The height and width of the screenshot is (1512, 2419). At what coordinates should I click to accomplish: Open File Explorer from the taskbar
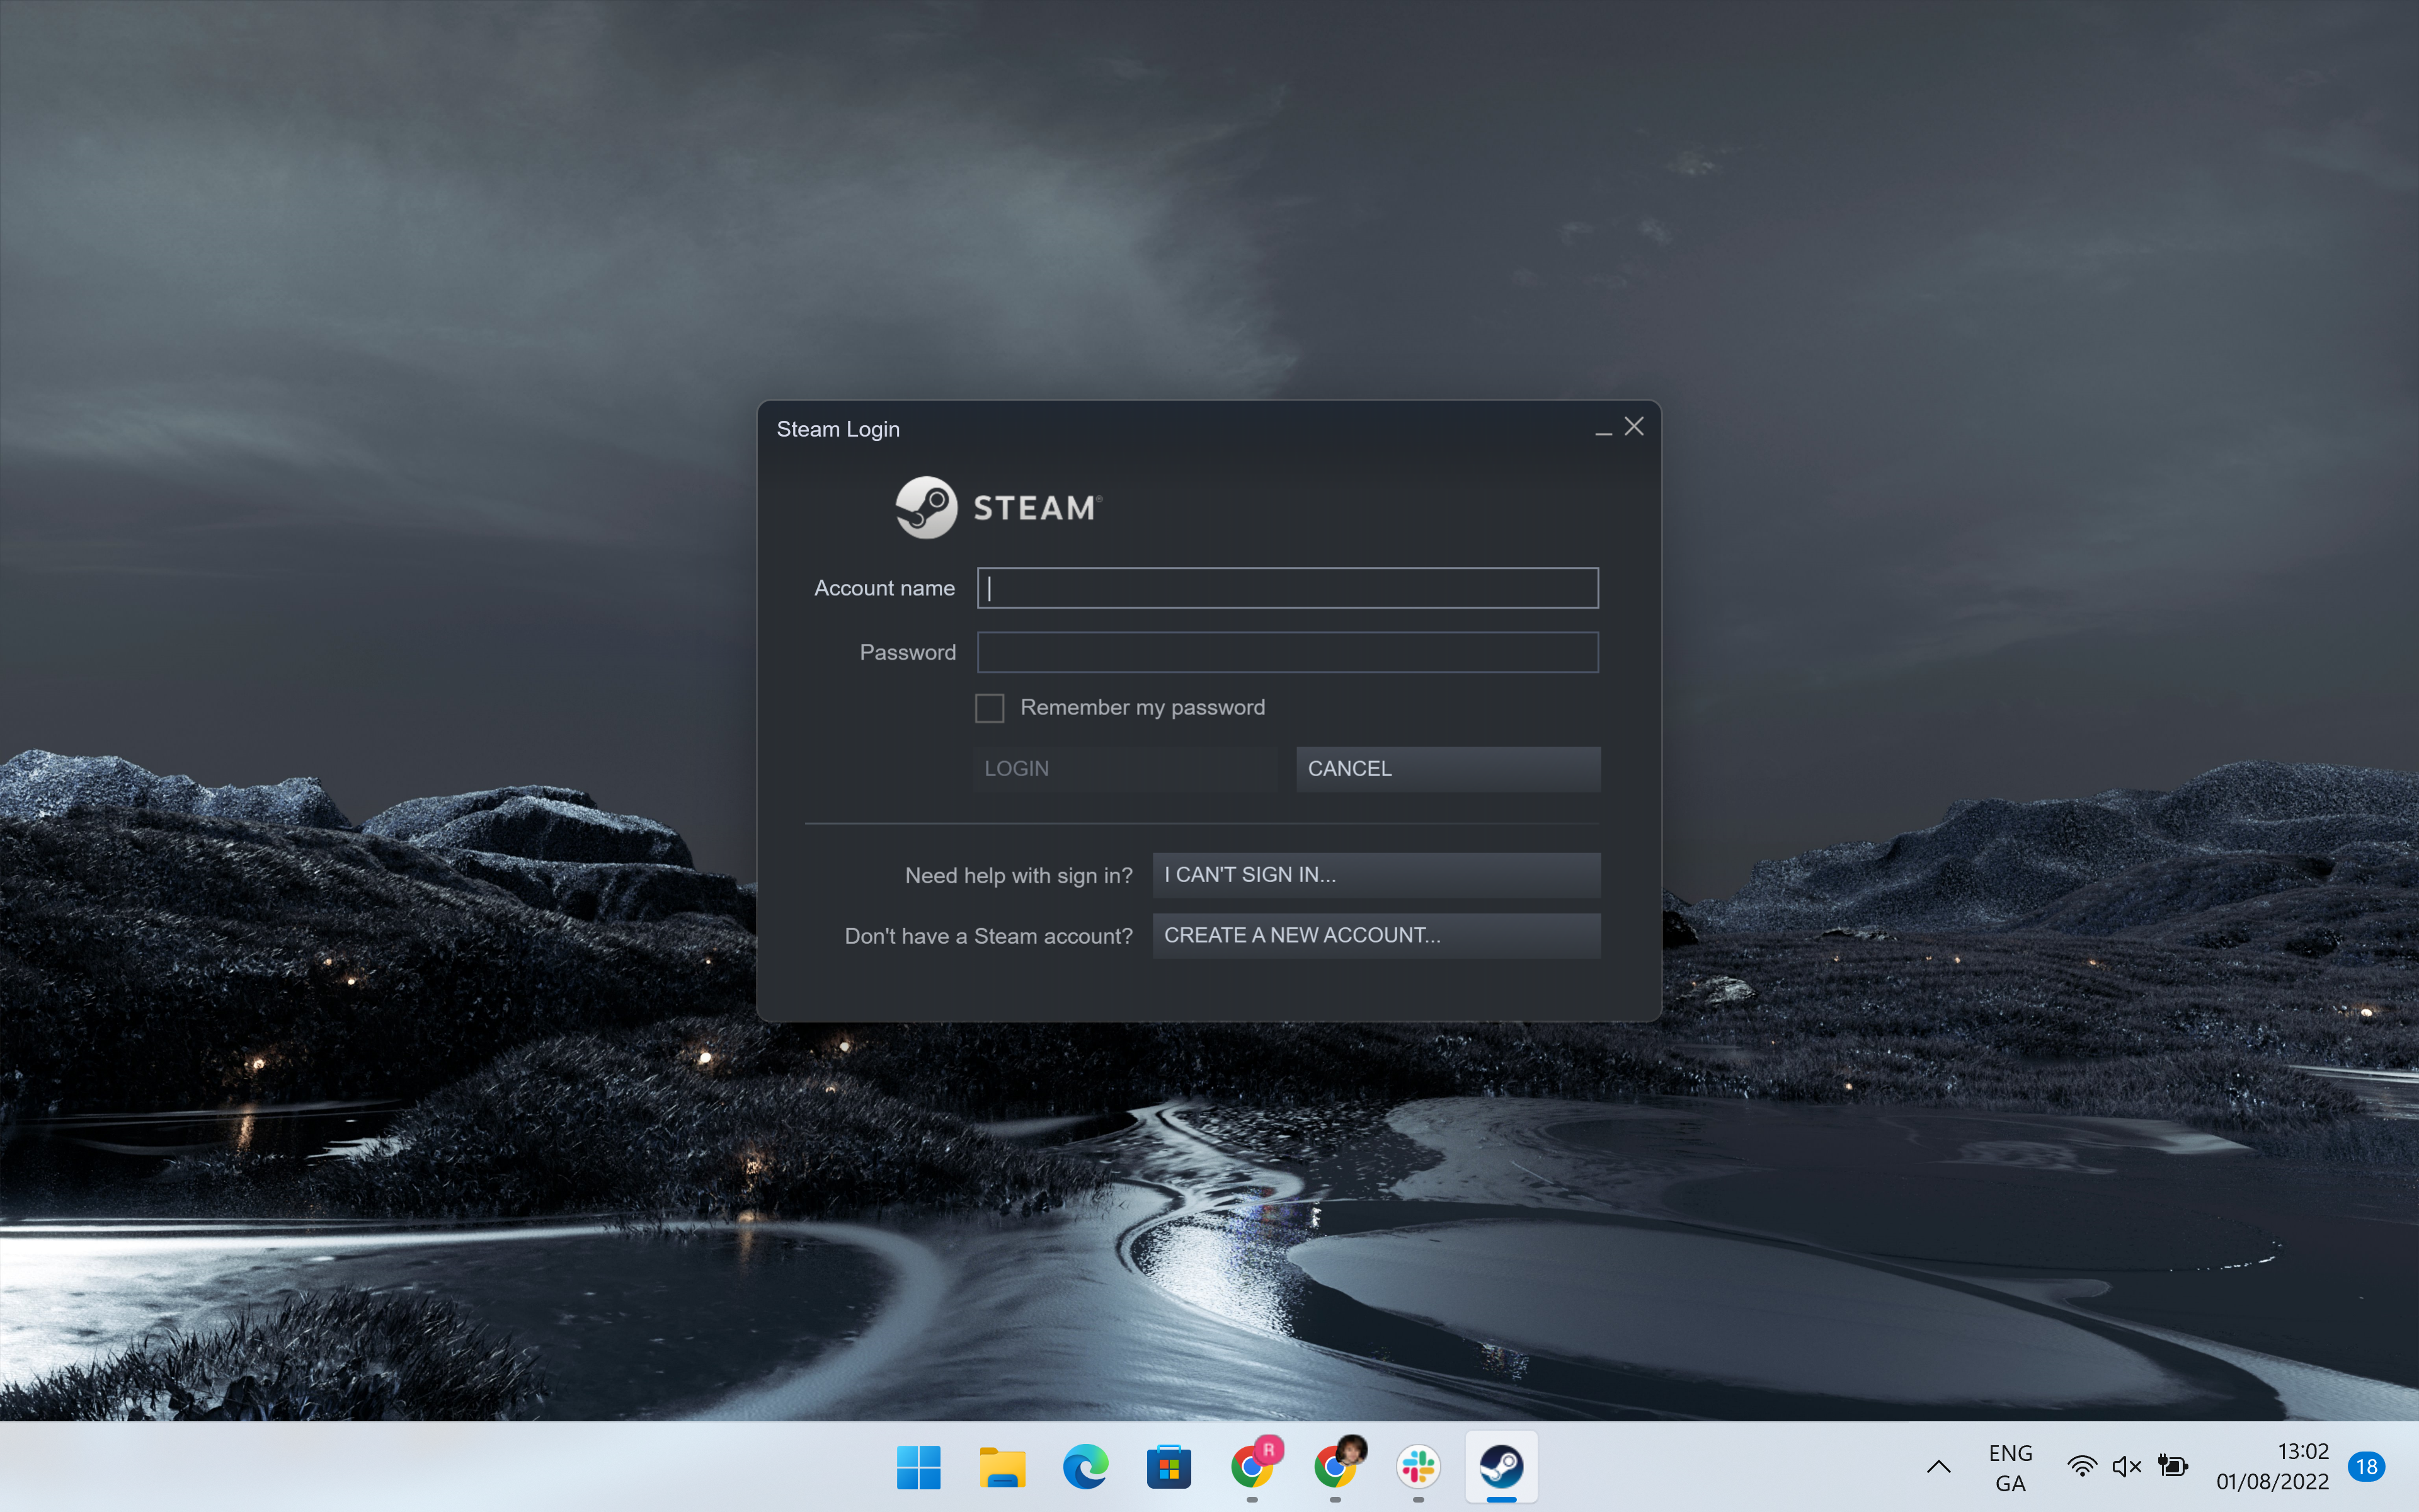pyautogui.click(x=1003, y=1467)
